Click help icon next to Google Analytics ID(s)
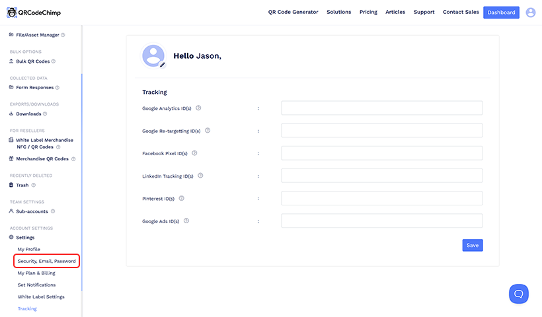The height and width of the screenshot is (317, 542). coord(198,108)
